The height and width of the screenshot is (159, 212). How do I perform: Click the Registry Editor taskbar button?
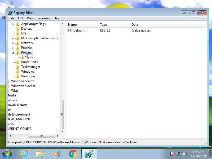click(89, 154)
